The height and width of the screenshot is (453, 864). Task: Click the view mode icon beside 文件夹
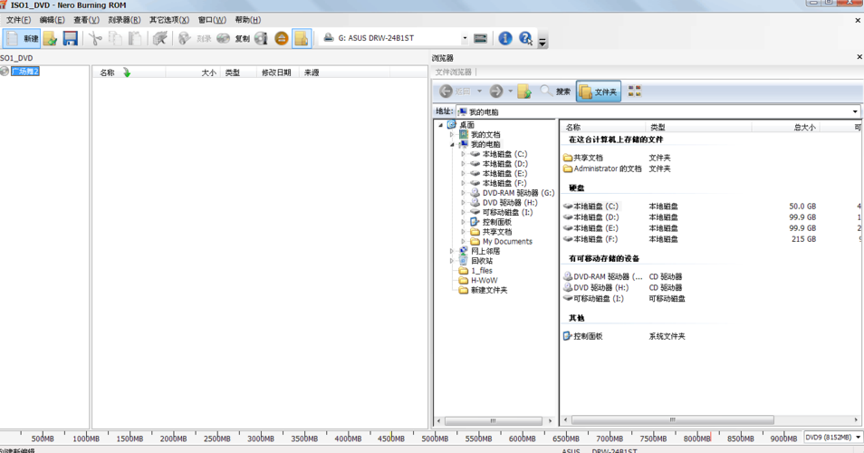tap(634, 92)
